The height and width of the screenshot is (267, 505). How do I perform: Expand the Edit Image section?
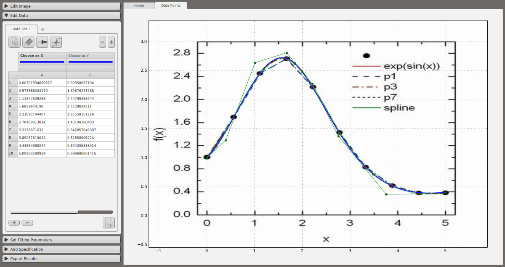[x=61, y=6]
